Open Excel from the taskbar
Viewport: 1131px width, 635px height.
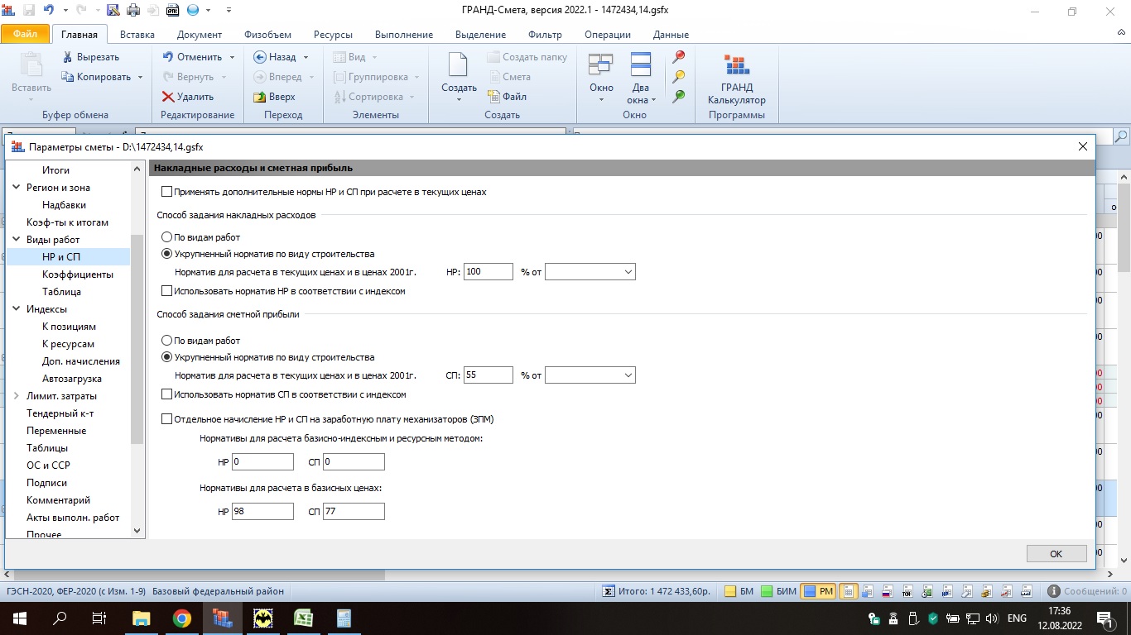point(303,618)
